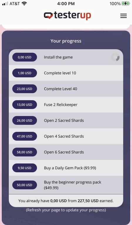
Task: Select the 1,00 USD reward badge
Action: [25, 73]
